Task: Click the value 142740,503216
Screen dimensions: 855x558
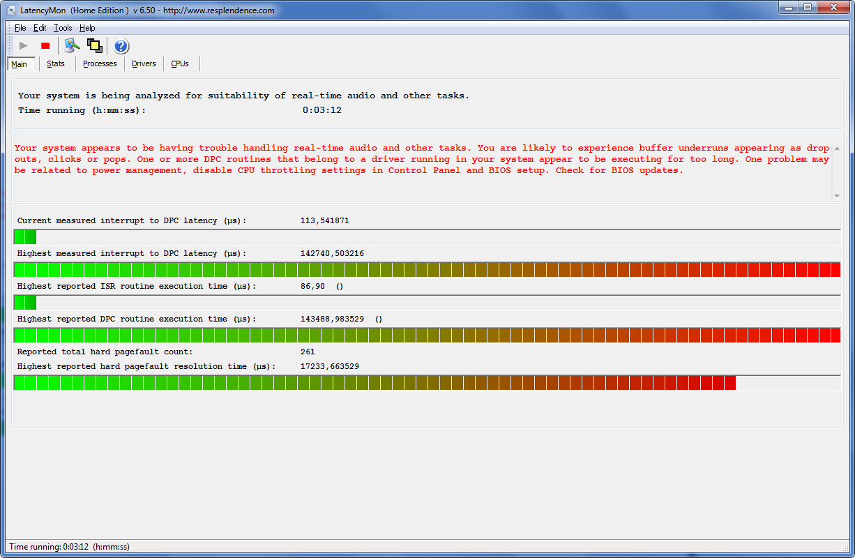Action: (x=332, y=253)
